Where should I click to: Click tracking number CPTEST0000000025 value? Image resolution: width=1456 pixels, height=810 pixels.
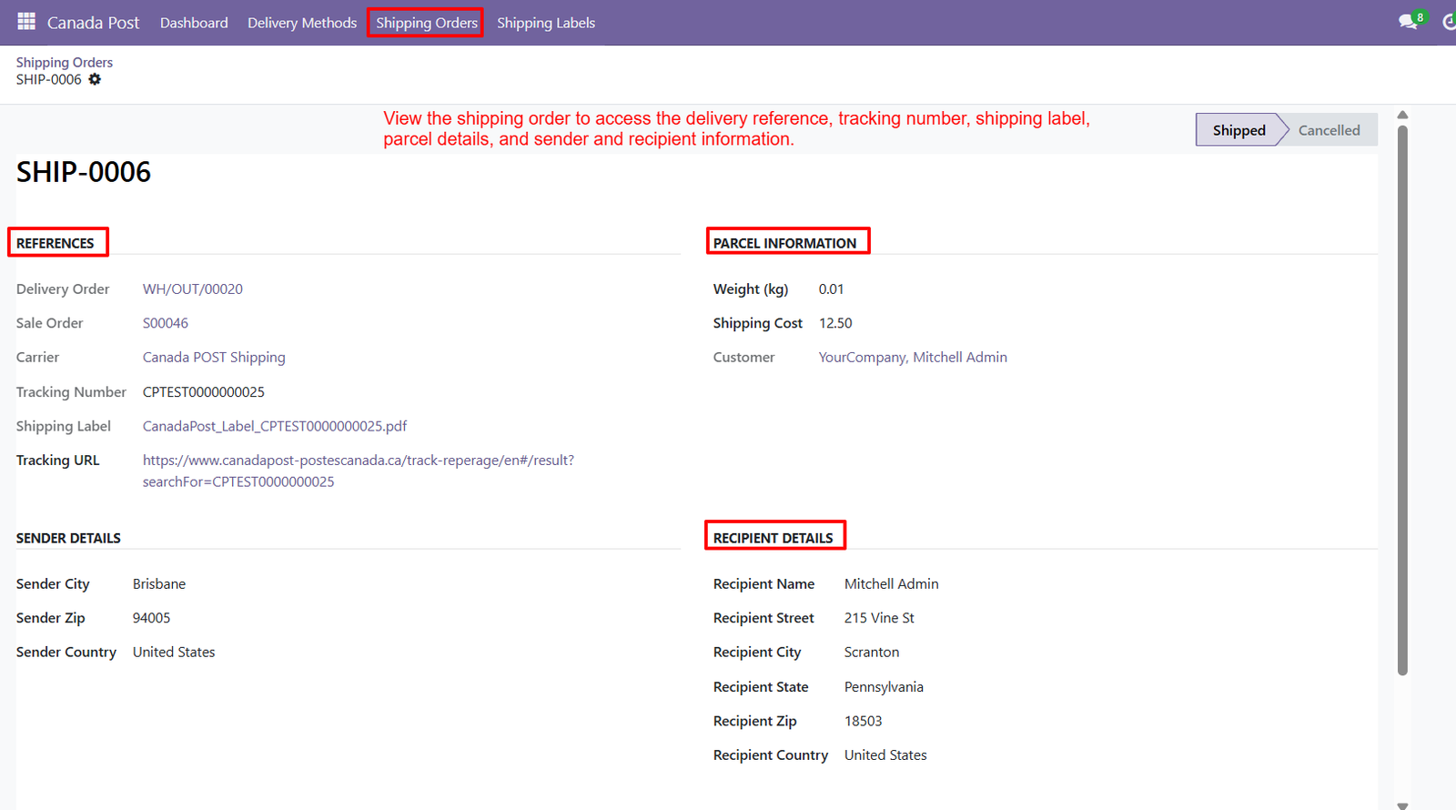(x=204, y=392)
